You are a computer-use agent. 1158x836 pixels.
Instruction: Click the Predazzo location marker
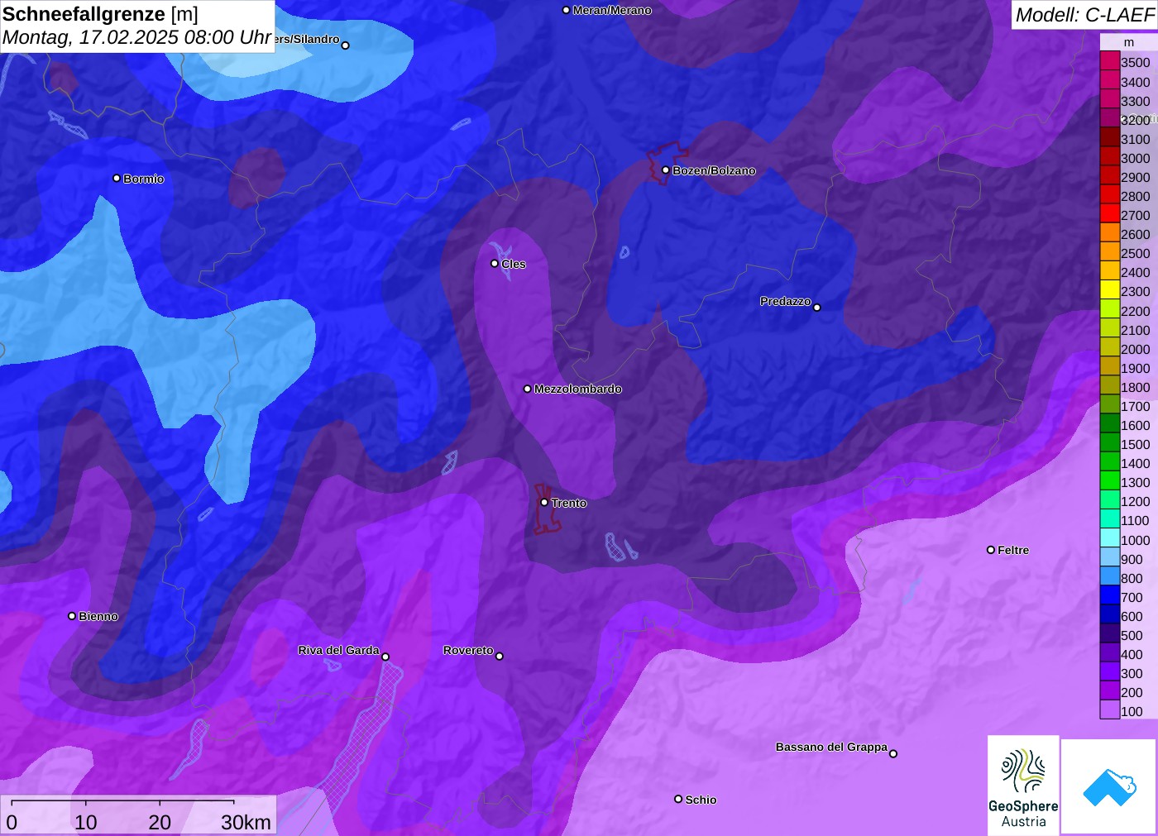817,308
